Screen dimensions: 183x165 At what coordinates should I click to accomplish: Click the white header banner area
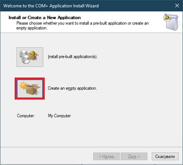[x=91, y=22]
